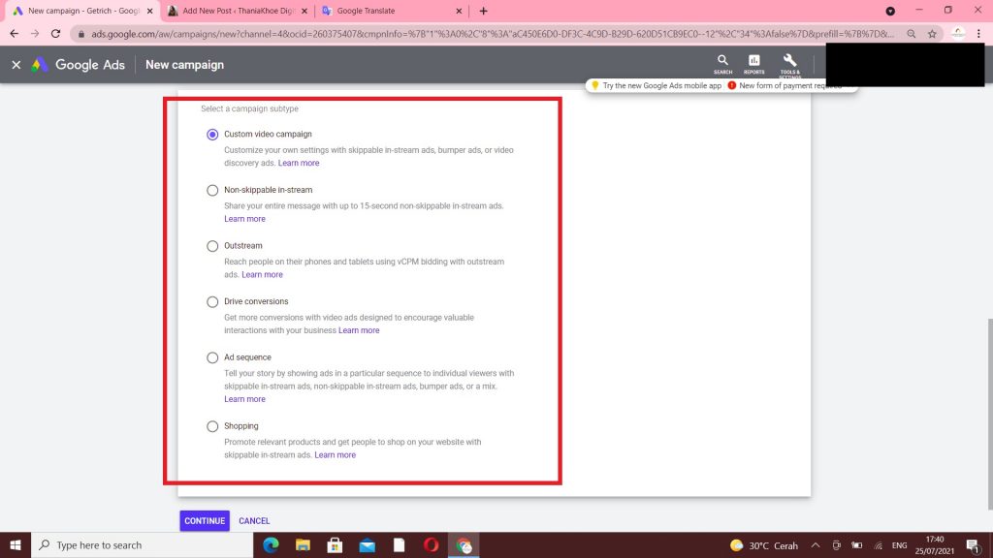Open the Reports icon in header
The image size is (993, 558).
tap(753, 64)
